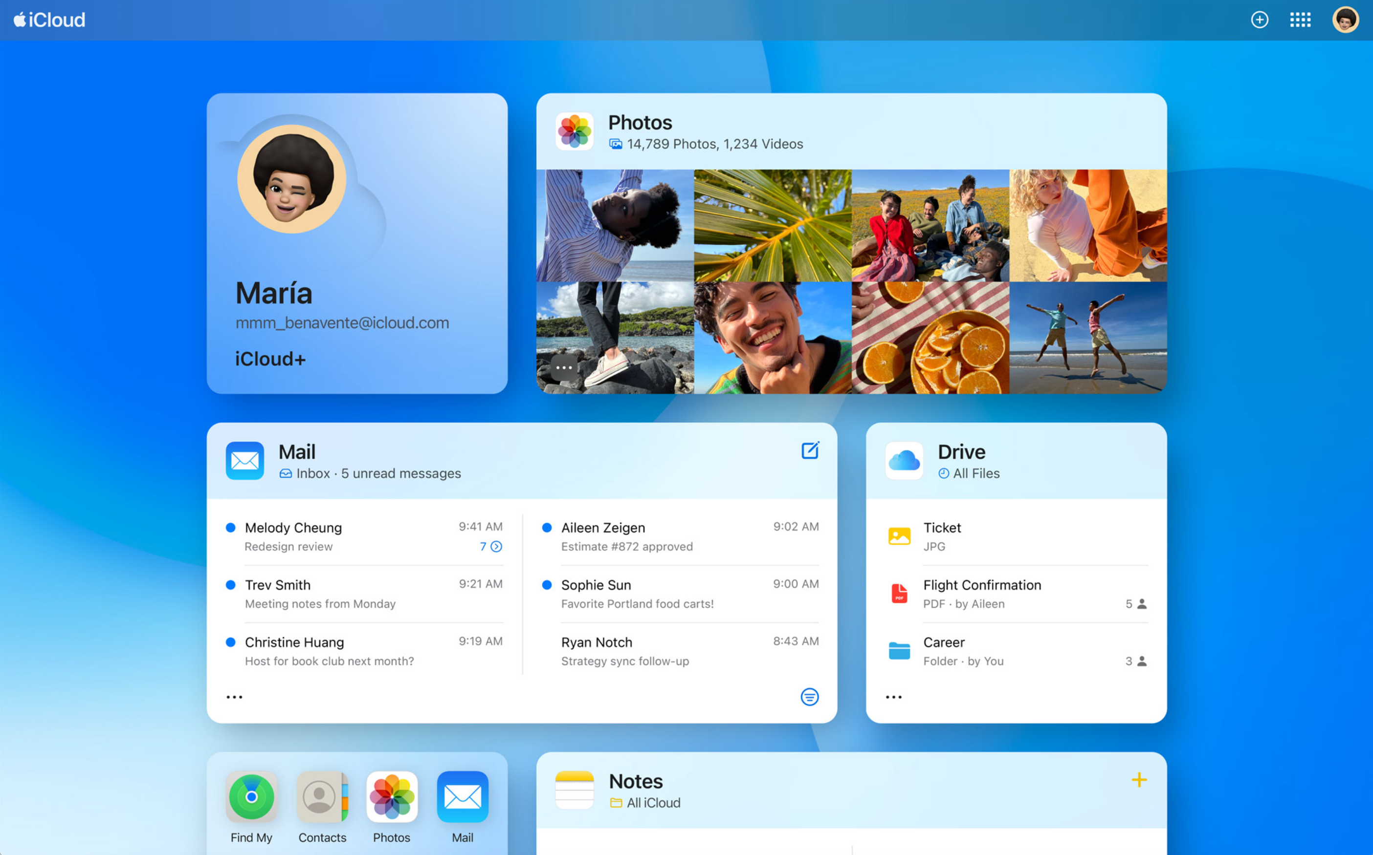The height and width of the screenshot is (855, 1373).
Task: Add a new note with the plus button
Action: (x=1139, y=780)
